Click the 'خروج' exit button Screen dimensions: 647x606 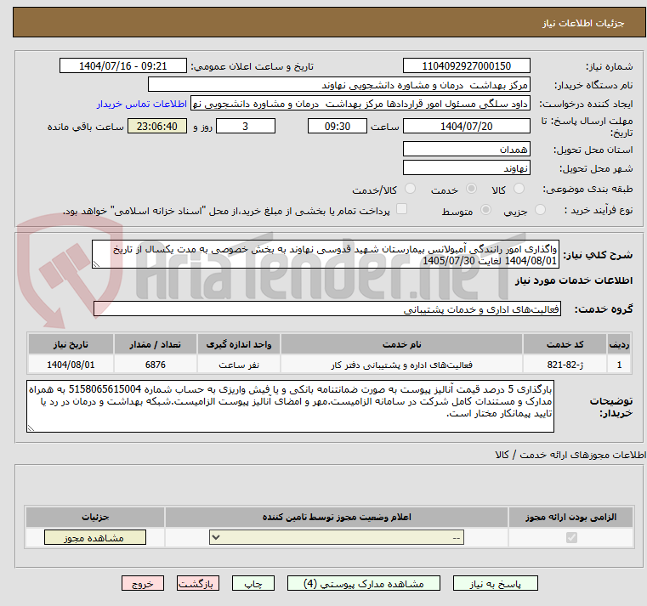[x=142, y=584]
